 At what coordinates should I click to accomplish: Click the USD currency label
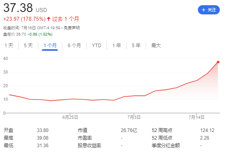pos(41,10)
